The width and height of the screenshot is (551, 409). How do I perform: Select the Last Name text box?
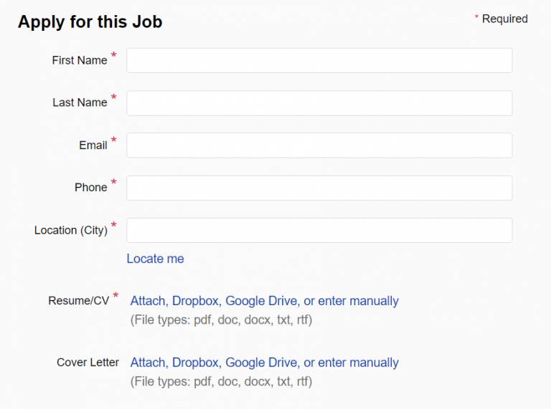coord(319,103)
